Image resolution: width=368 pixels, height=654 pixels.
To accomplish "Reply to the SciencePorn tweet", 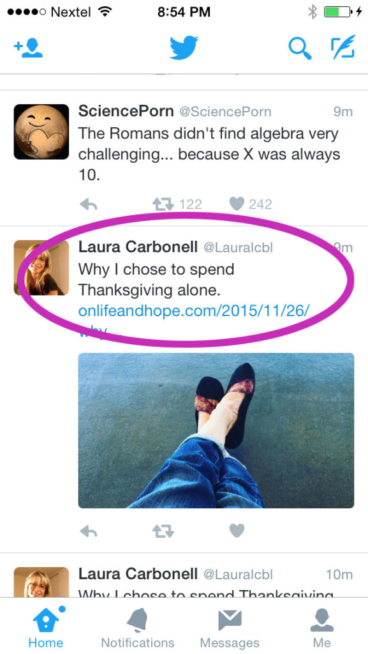I will (x=89, y=204).
